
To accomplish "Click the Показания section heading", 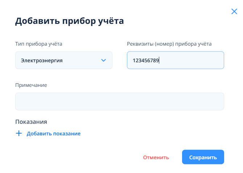I will 31,122.
